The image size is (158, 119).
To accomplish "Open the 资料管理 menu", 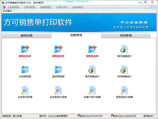I will click(x=30, y=7).
